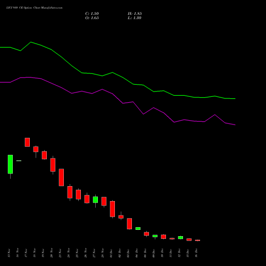Click the LICI 910 CE Options chart title
The height and width of the screenshot is (266, 266).
coord(34,8)
